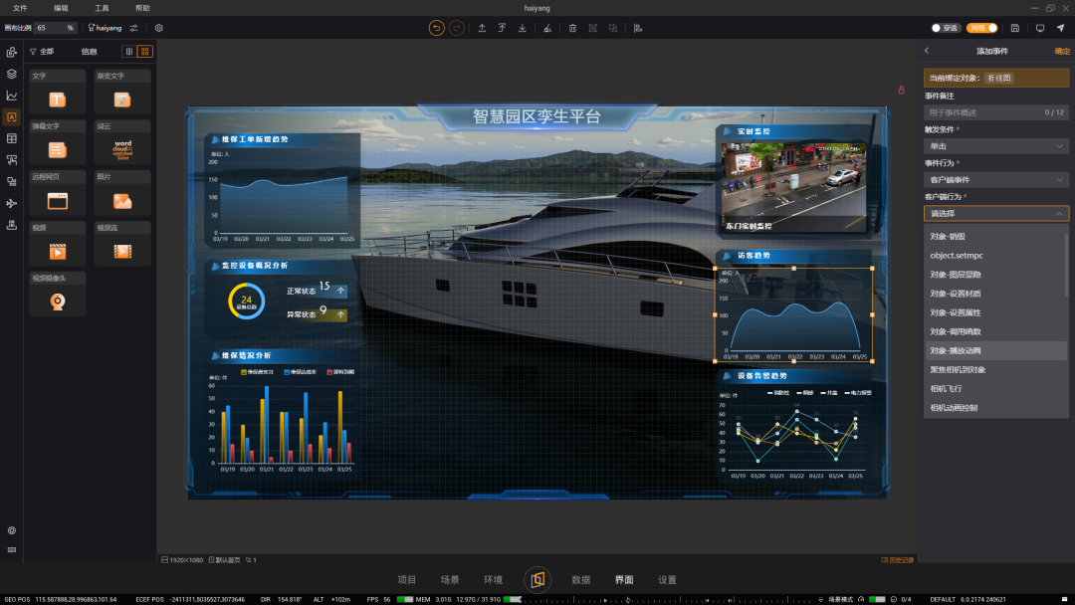Image resolution: width=1075 pixels, height=605 pixels.
Task: Open the chart components sidebar icon
Action: [x=12, y=96]
